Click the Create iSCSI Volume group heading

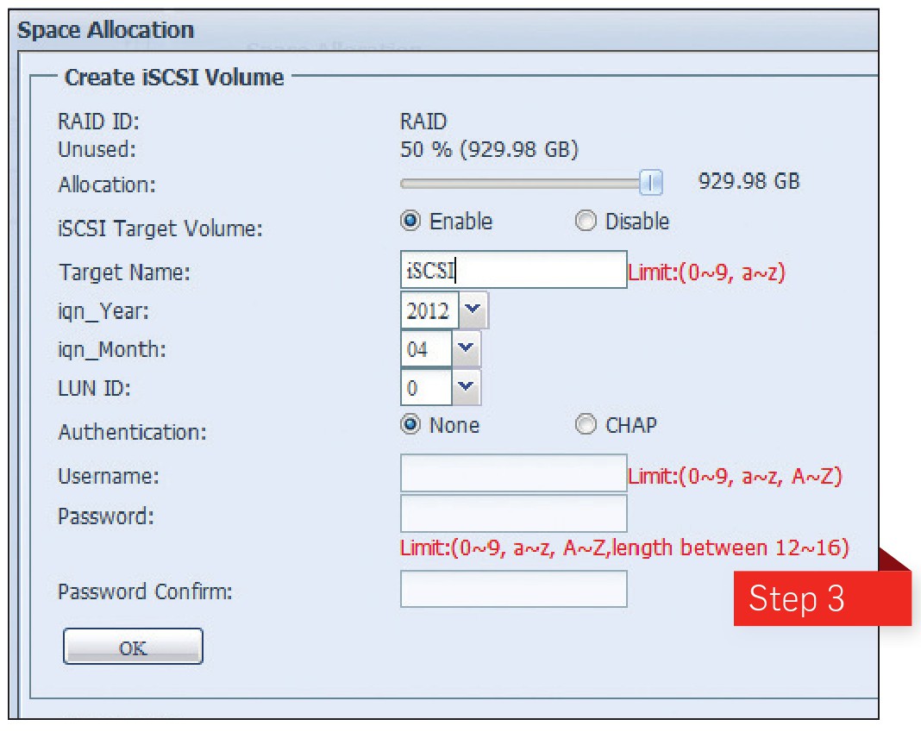coord(174,78)
